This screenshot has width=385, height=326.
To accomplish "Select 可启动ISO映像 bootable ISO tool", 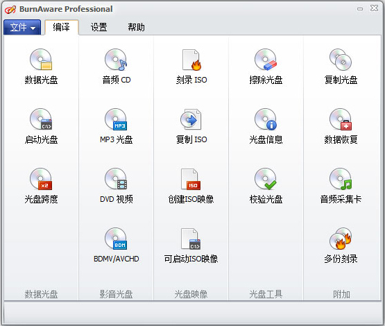I will pyautogui.click(x=191, y=246).
